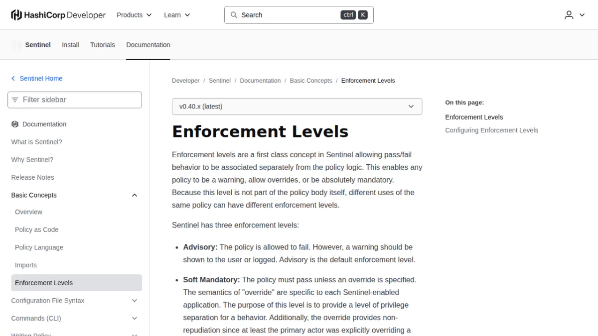Go back to Sentinel Home
This screenshot has height=336, width=598.
(x=41, y=79)
